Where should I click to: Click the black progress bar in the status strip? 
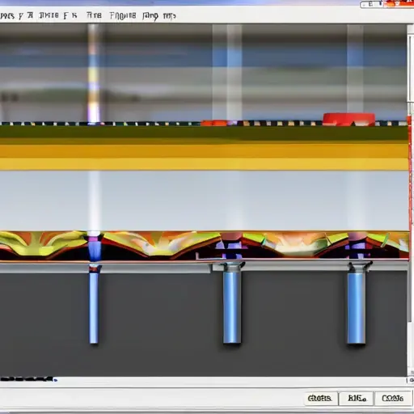tap(27, 379)
